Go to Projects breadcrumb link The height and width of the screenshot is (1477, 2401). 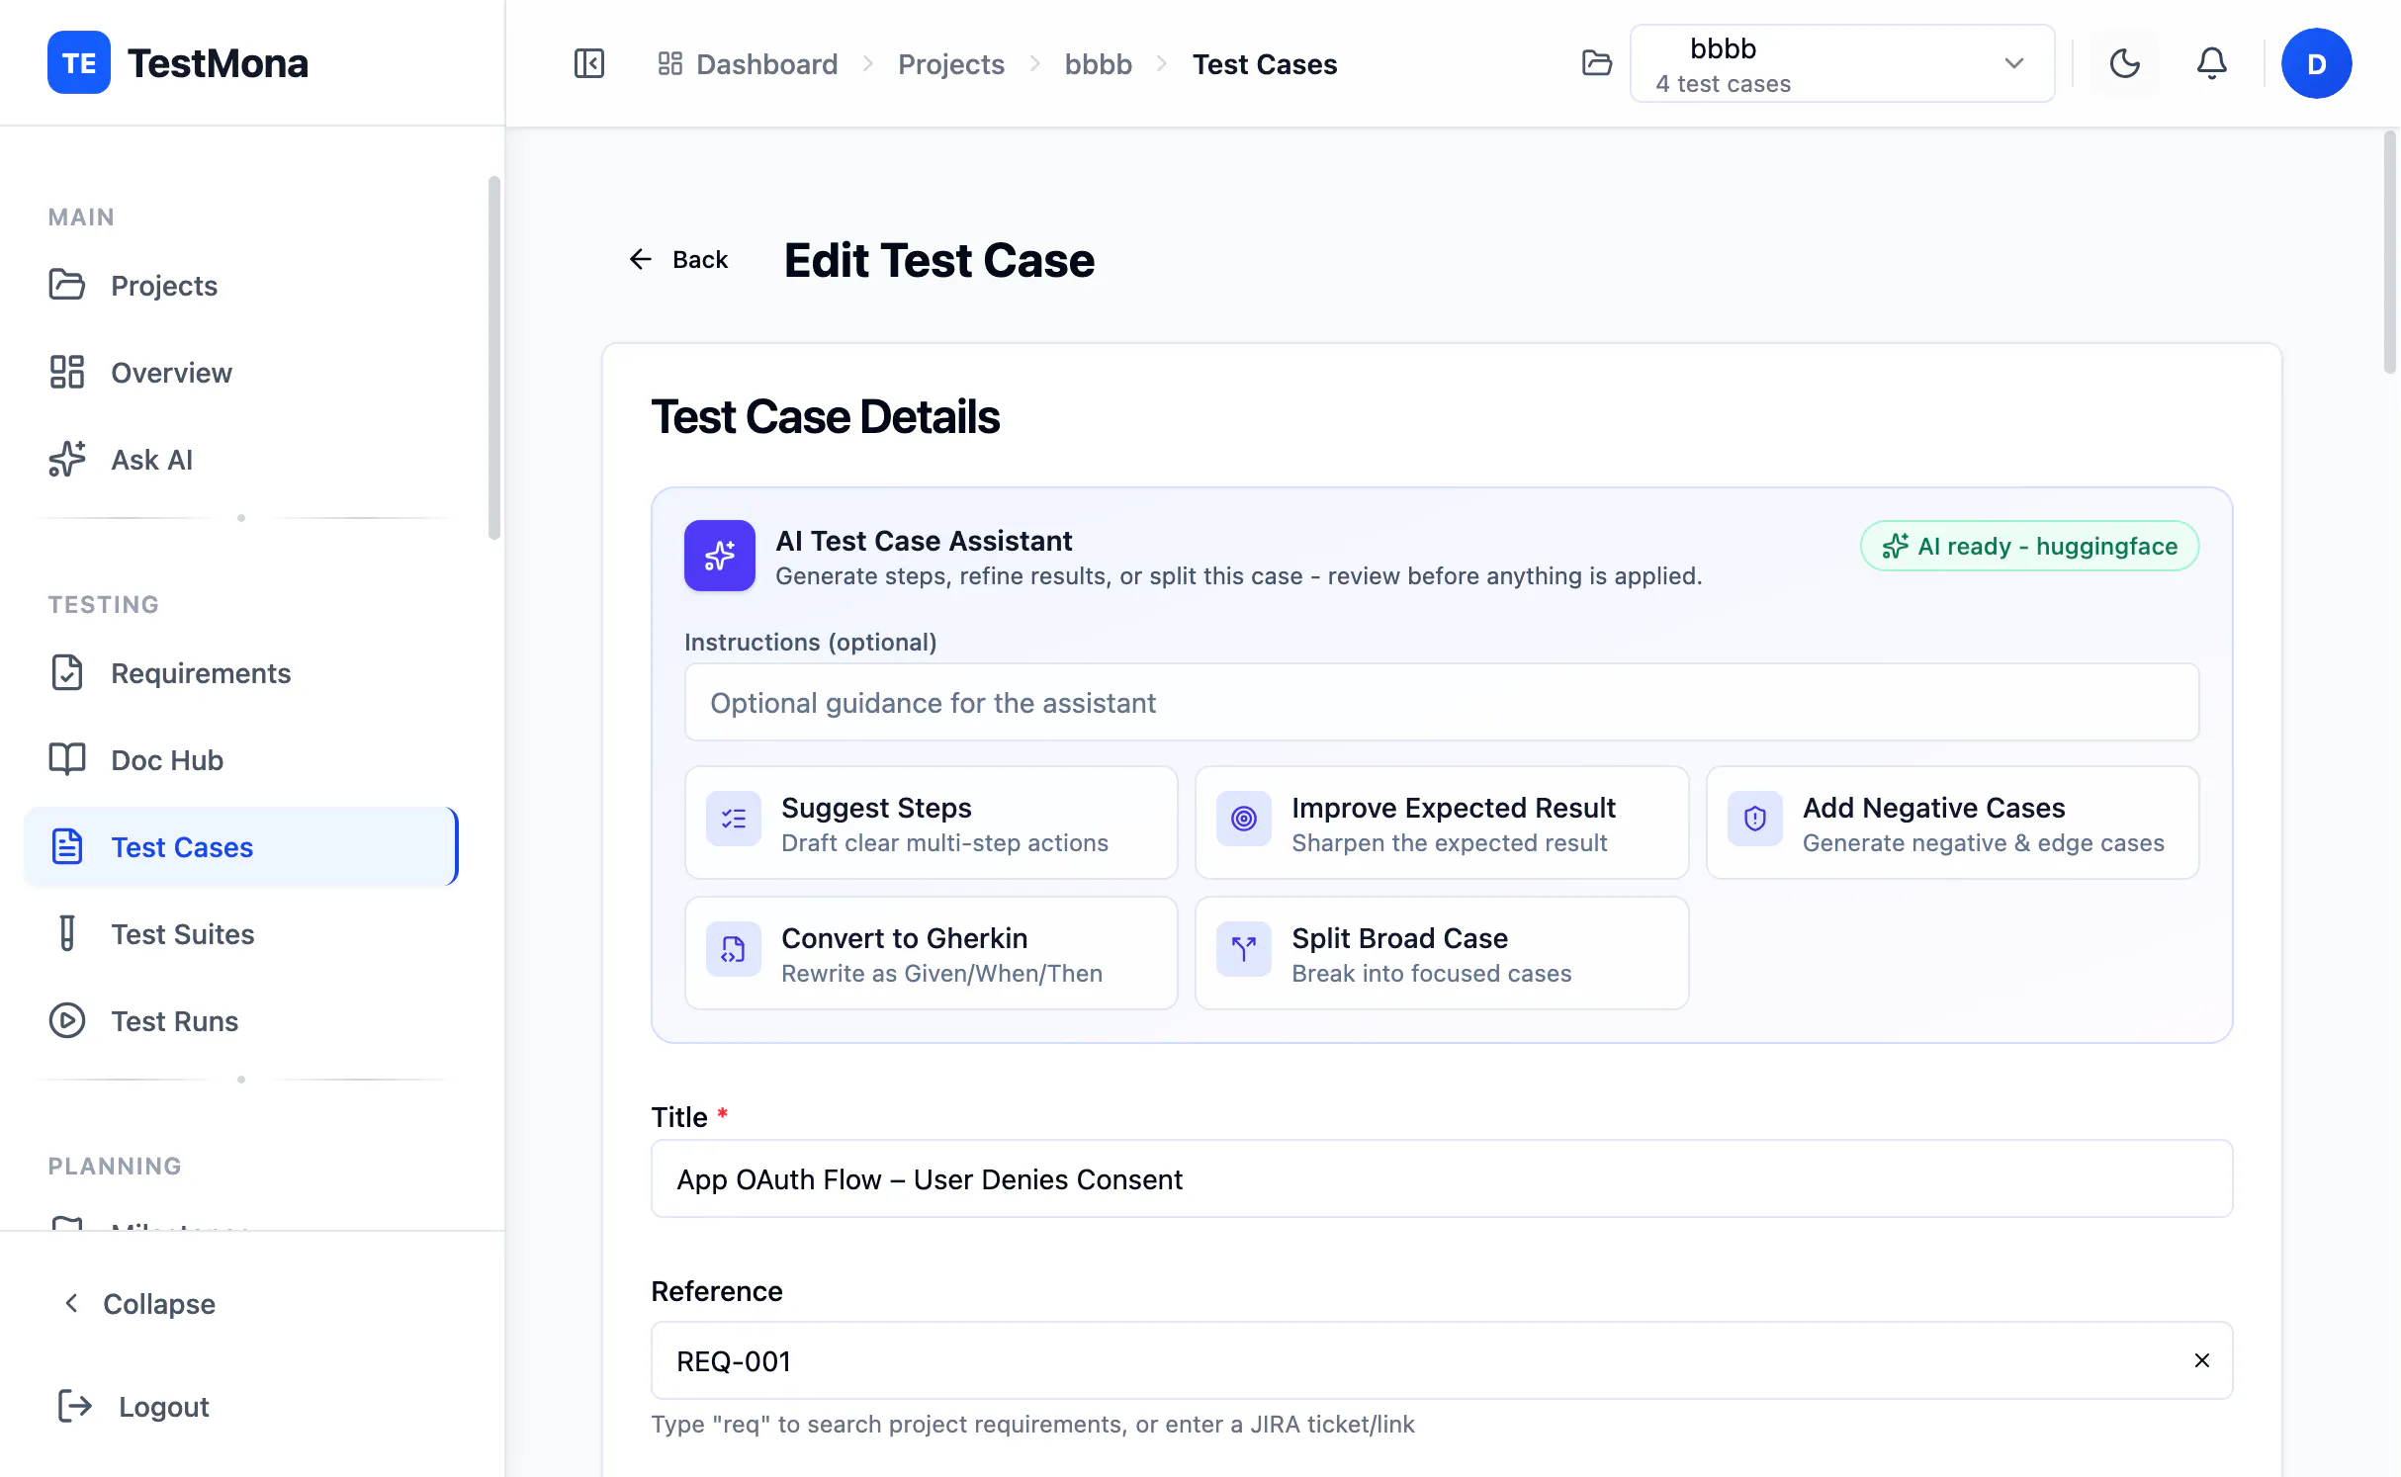point(951,64)
